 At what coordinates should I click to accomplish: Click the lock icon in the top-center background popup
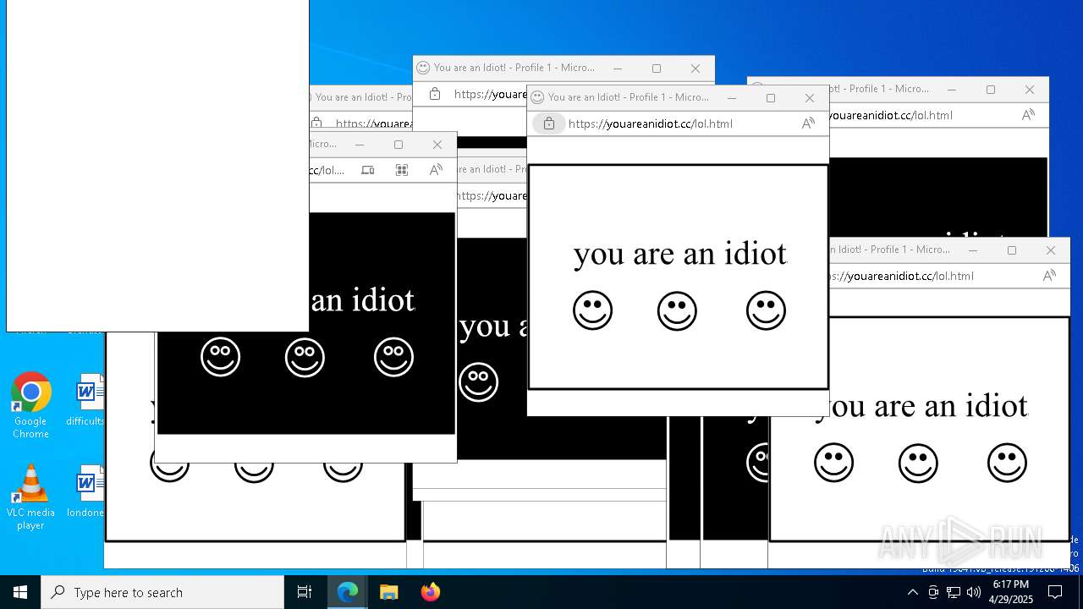[435, 94]
